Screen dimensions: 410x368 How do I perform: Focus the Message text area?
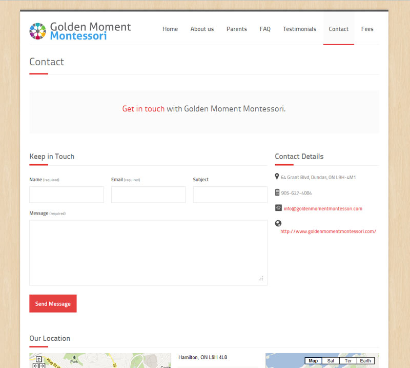click(148, 253)
